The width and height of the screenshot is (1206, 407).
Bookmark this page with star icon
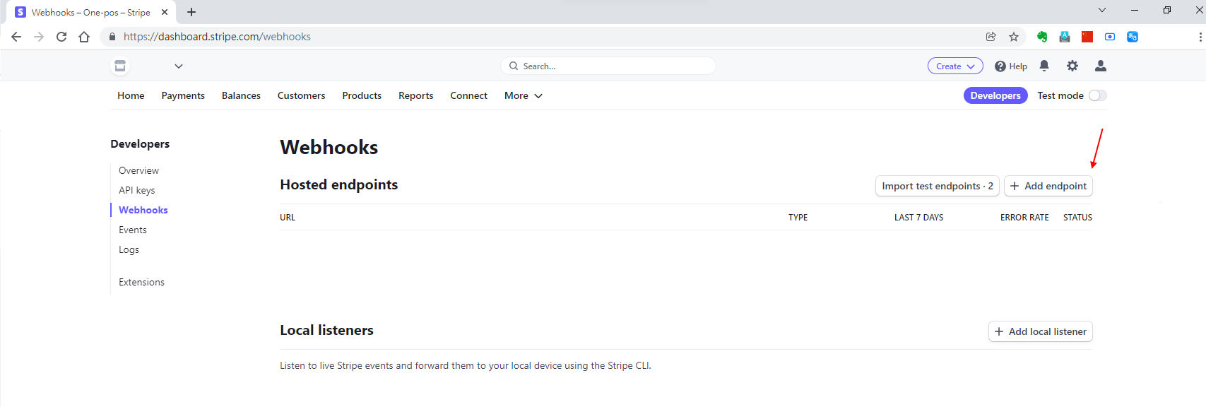[1014, 37]
